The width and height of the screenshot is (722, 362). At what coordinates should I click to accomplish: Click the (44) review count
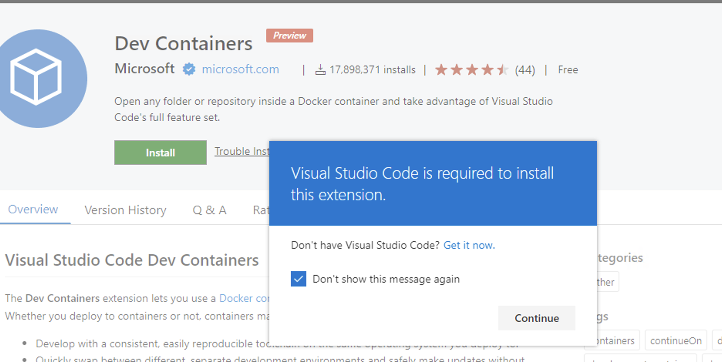point(525,70)
